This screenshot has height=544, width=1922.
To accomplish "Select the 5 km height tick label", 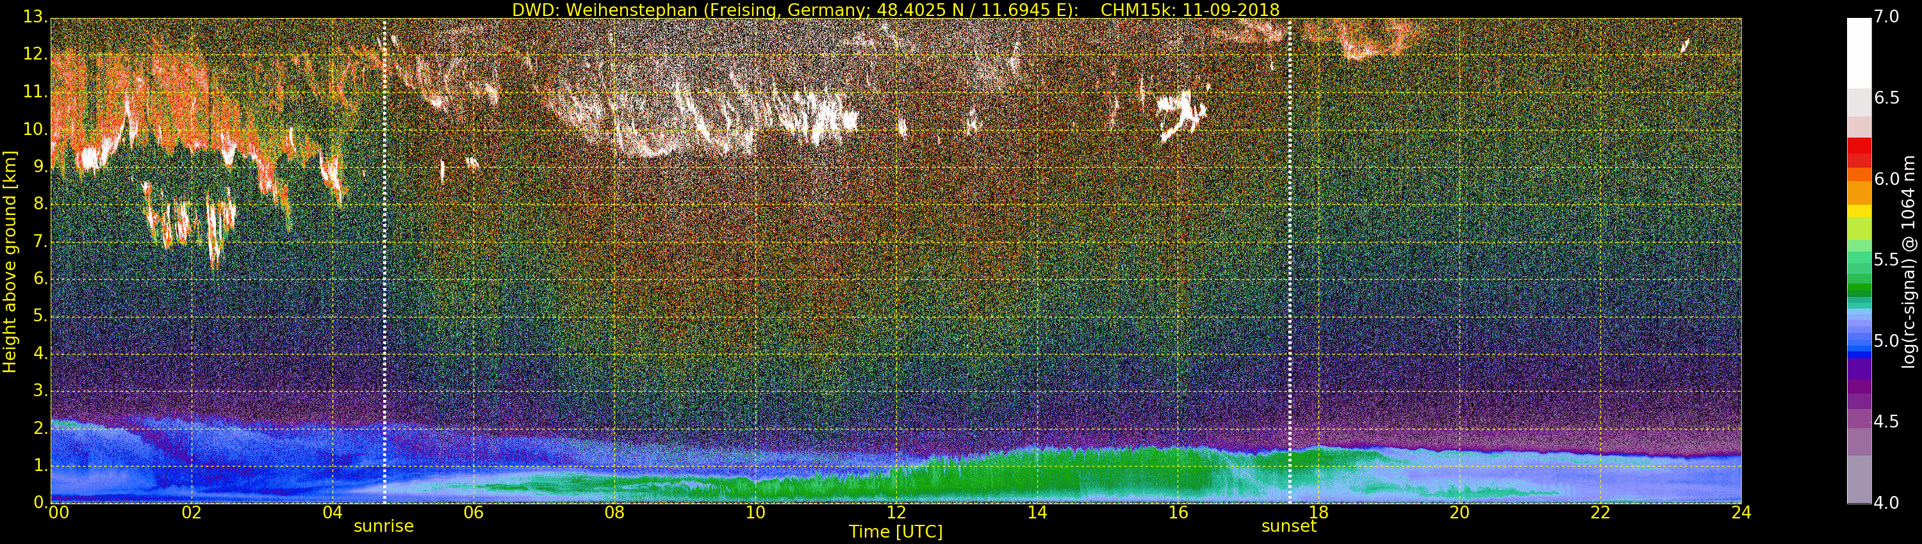I will click(40, 317).
